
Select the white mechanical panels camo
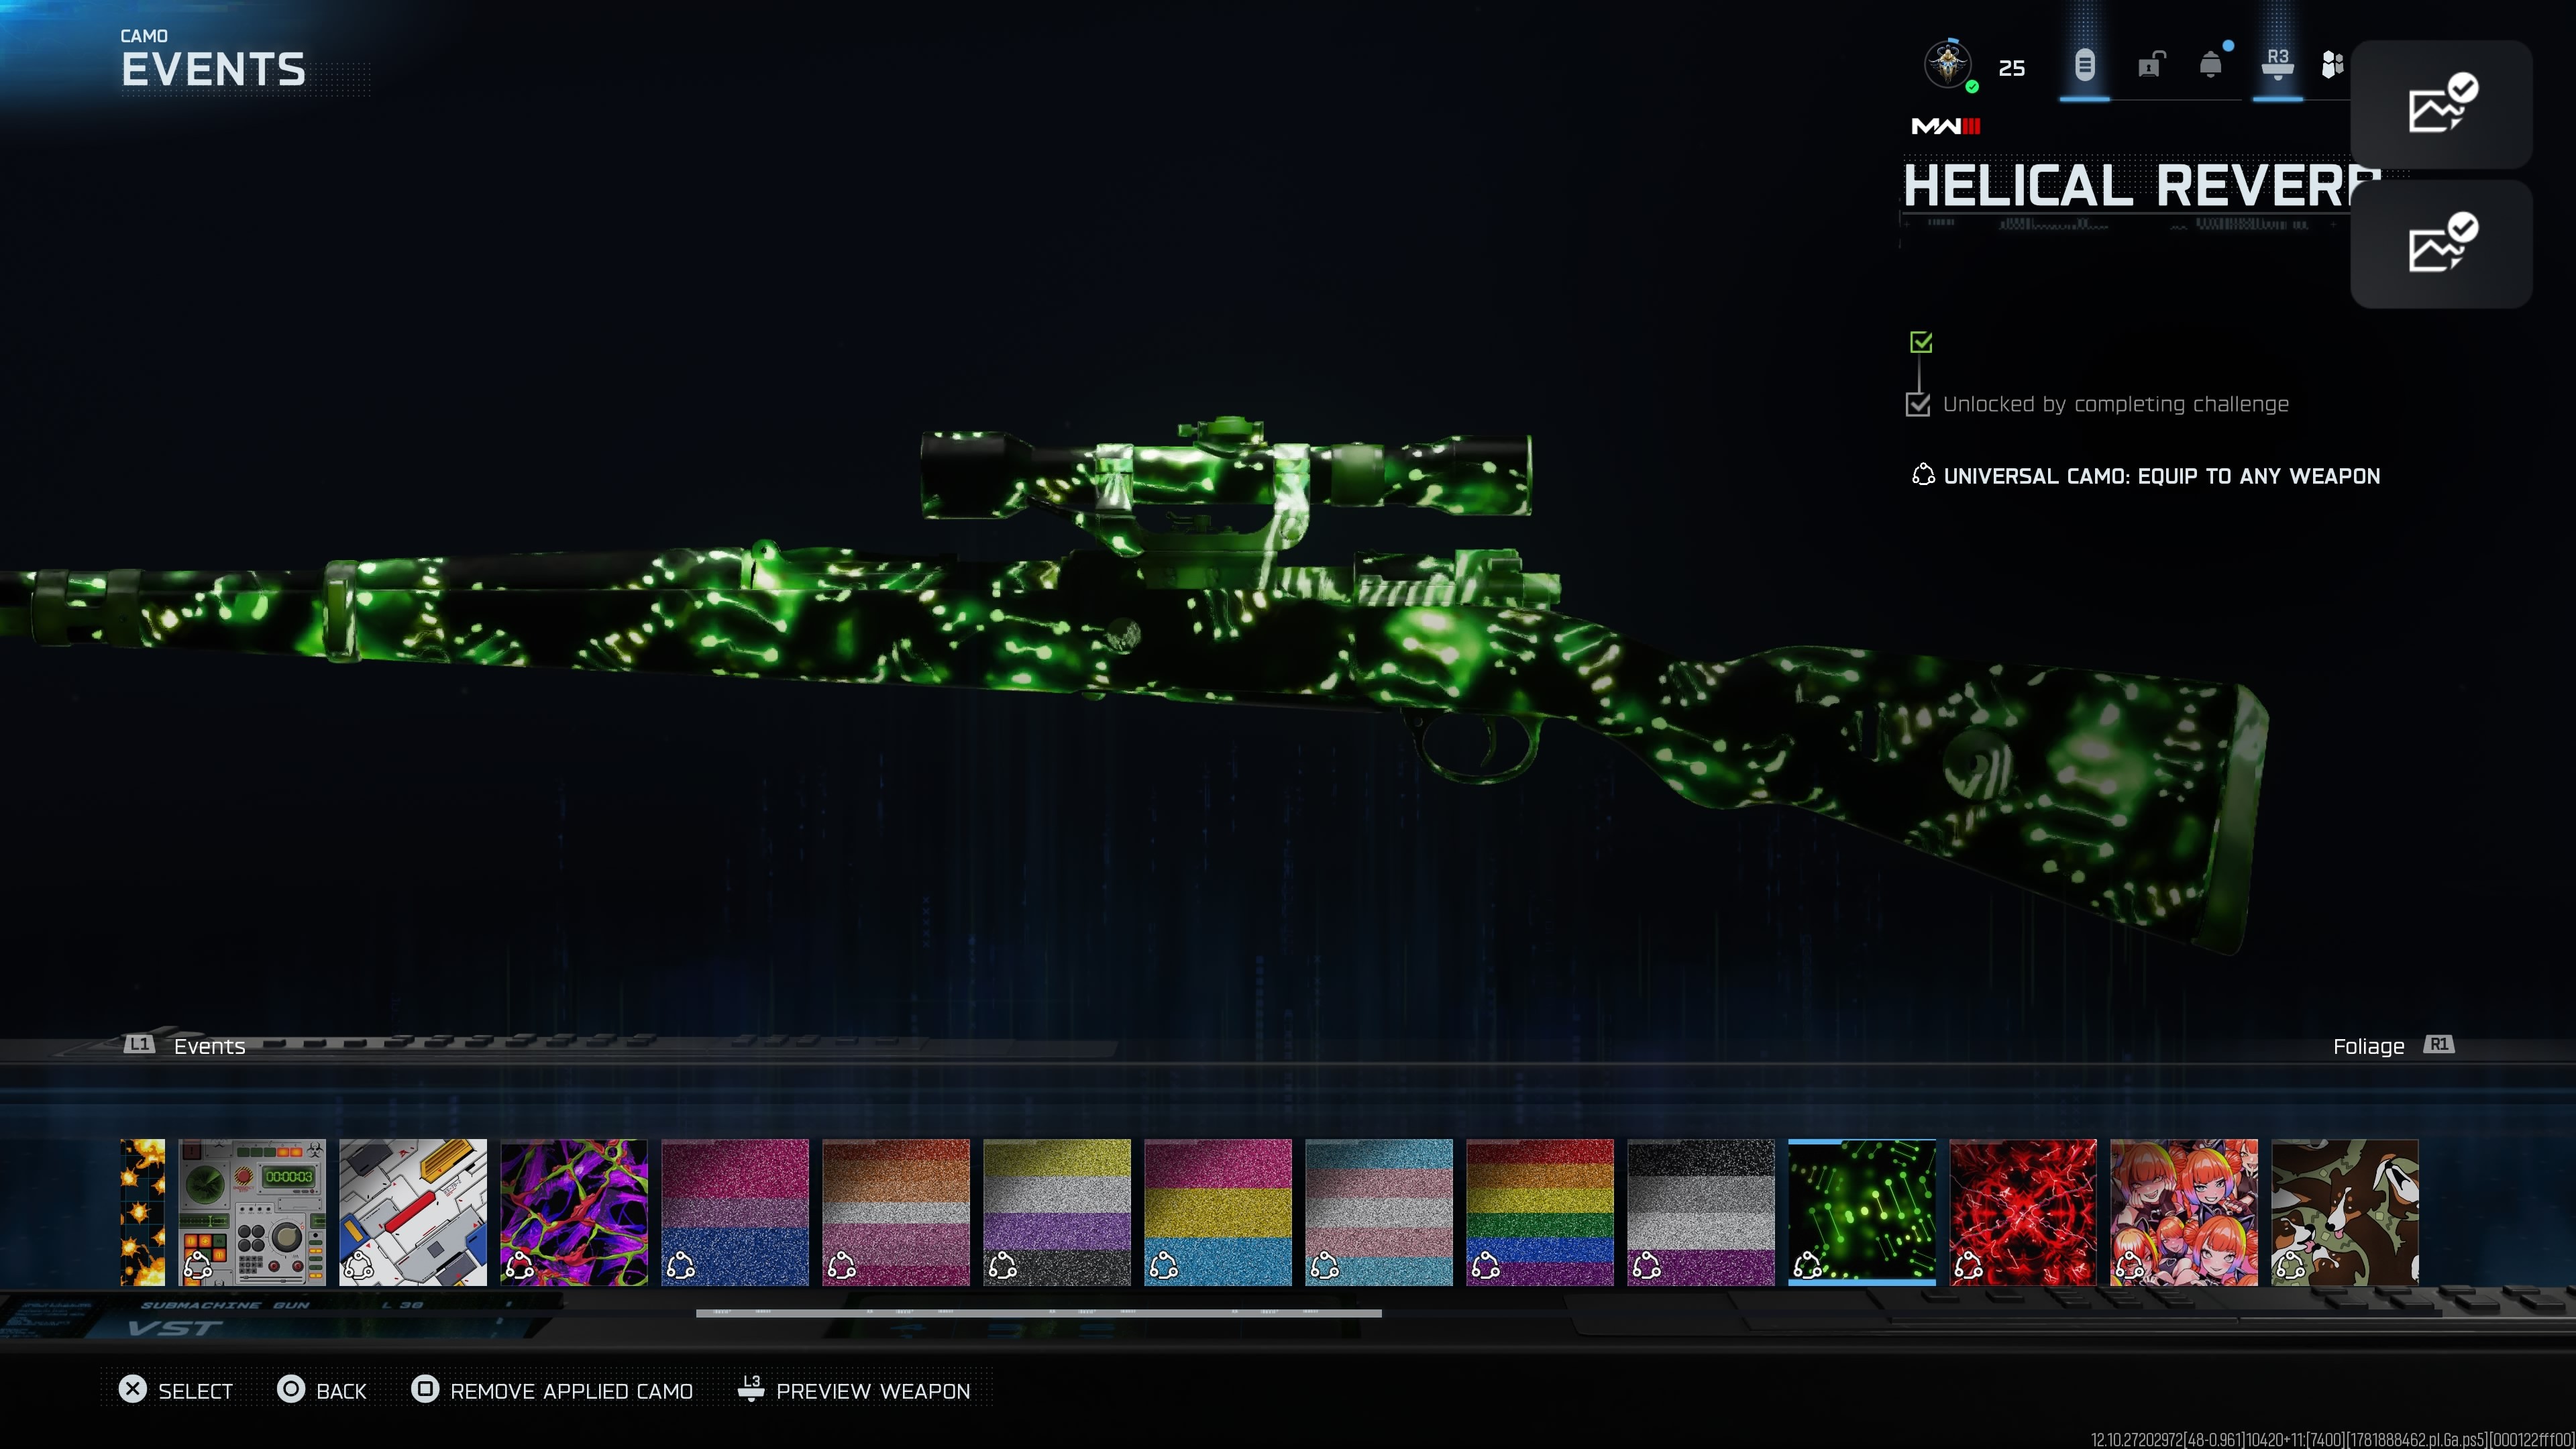[x=413, y=1212]
